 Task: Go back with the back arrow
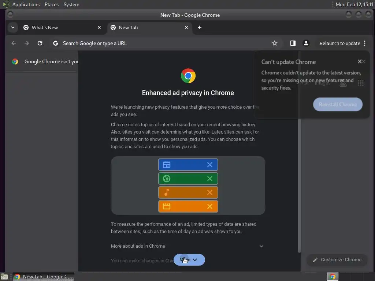click(14, 43)
